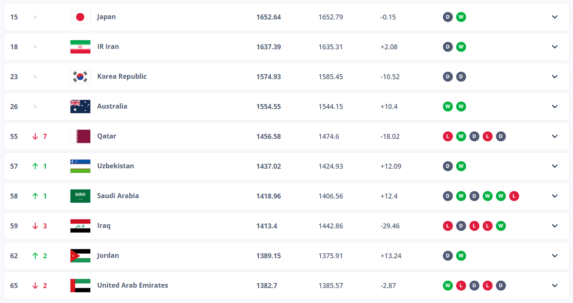Image resolution: width=573 pixels, height=303 pixels.
Task: Click the Jordan flag icon
Action: point(80,256)
